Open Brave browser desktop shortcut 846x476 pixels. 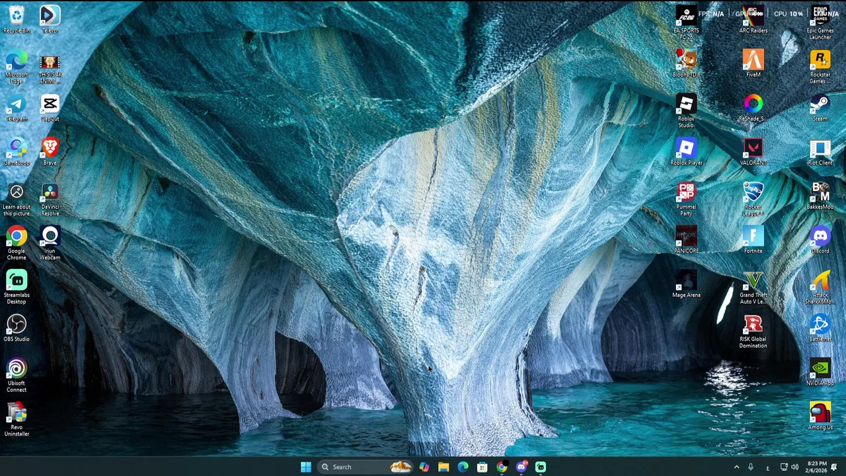click(x=50, y=151)
